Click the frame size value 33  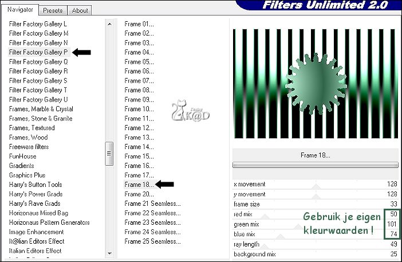click(393, 204)
